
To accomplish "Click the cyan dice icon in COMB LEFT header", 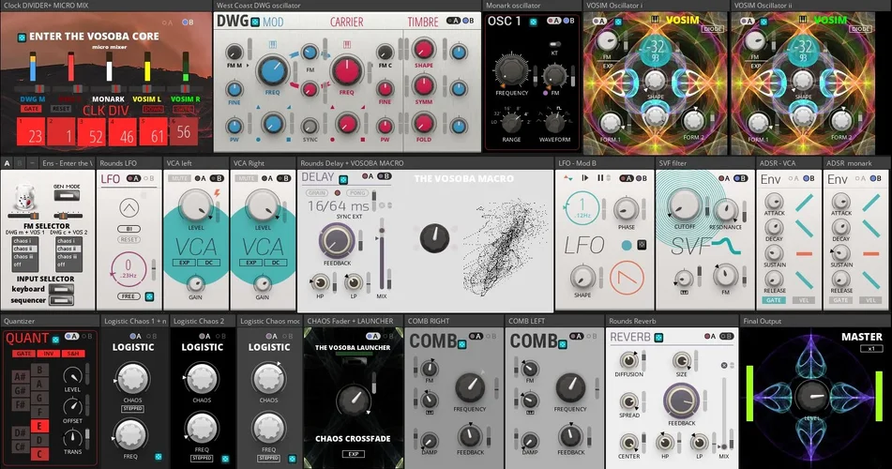I will click(562, 344).
